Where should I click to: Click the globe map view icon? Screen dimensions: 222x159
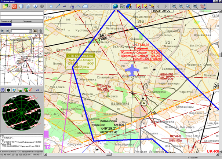(x=116, y=6)
